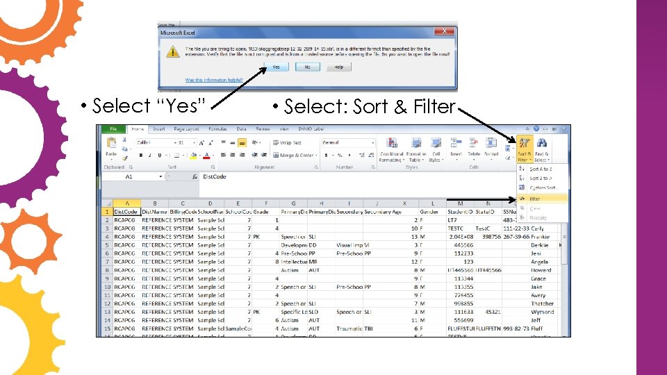Select the Format Painter brush icon
The height and width of the screenshot is (375, 667).
pos(124,158)
